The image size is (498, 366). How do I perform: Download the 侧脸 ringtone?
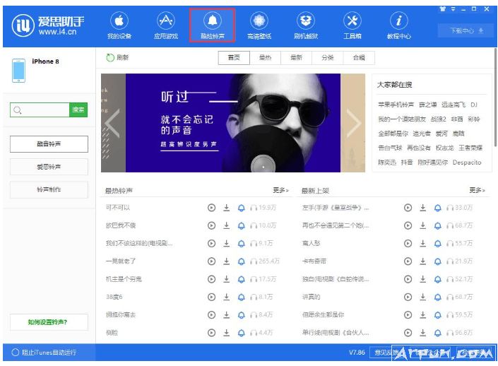point(227,333)
